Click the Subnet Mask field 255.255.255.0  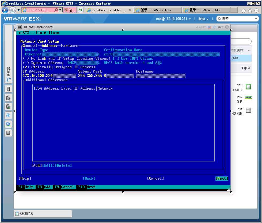(x=106, y=75)
